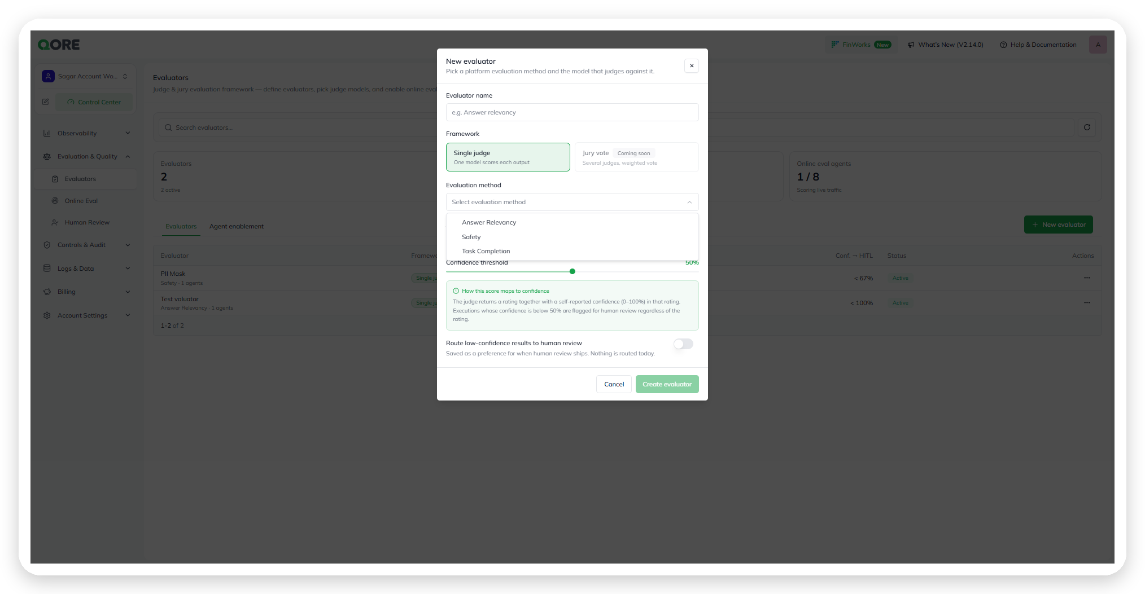Viewport: 1145px width, 594px height.
Task: Click the What's New megaphone icon
Action: [911, 45]
